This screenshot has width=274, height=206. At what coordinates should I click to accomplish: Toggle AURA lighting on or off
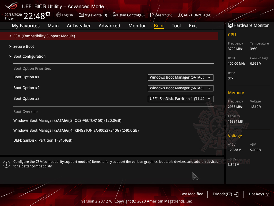(181, 15)
